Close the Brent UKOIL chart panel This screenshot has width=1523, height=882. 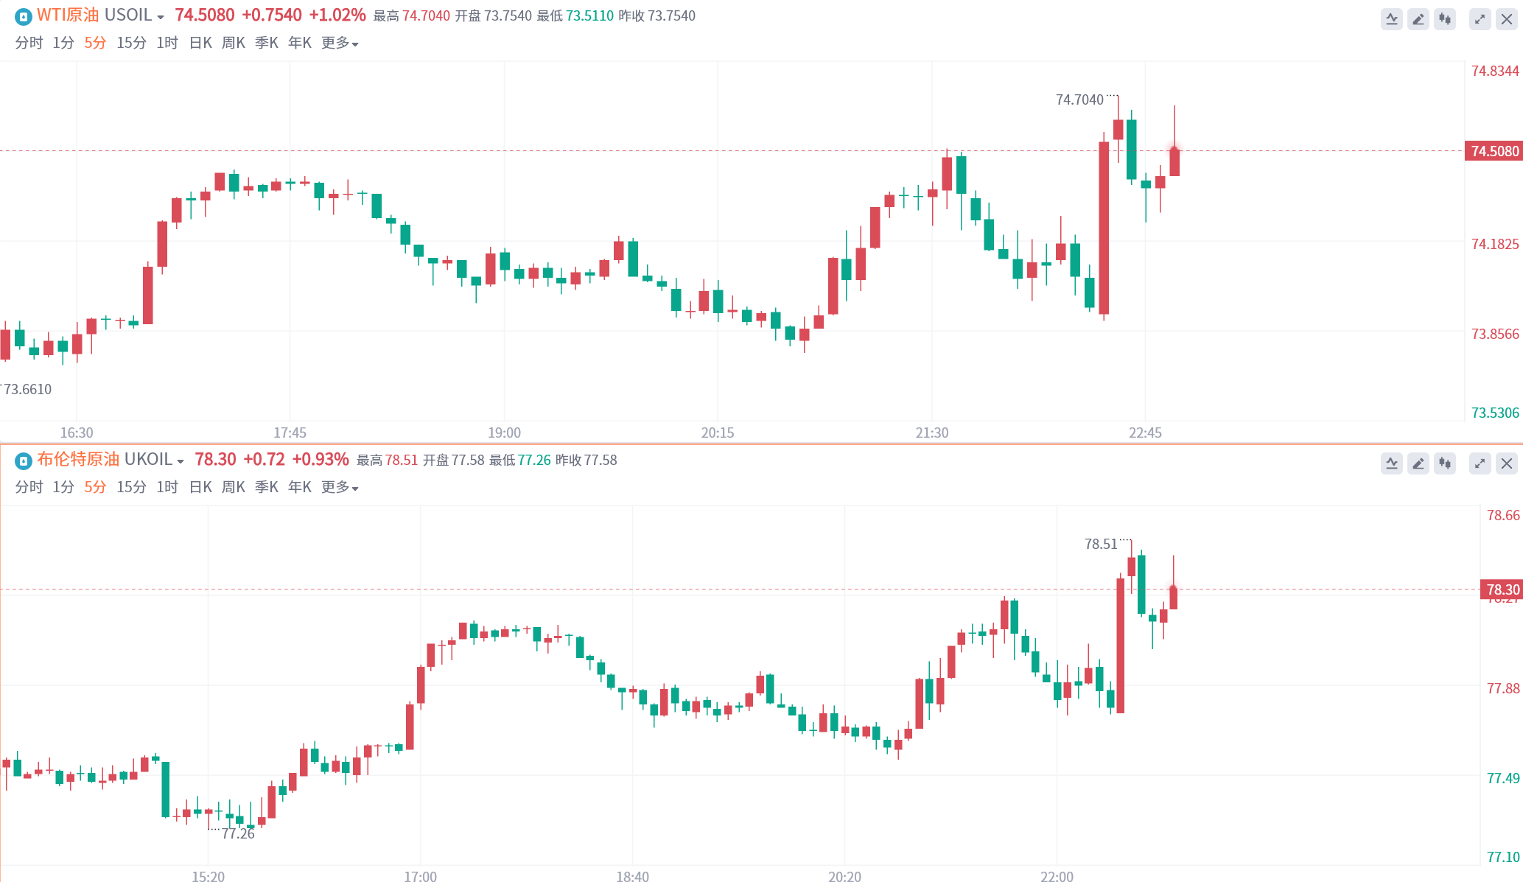click(x=1507, y=463)
